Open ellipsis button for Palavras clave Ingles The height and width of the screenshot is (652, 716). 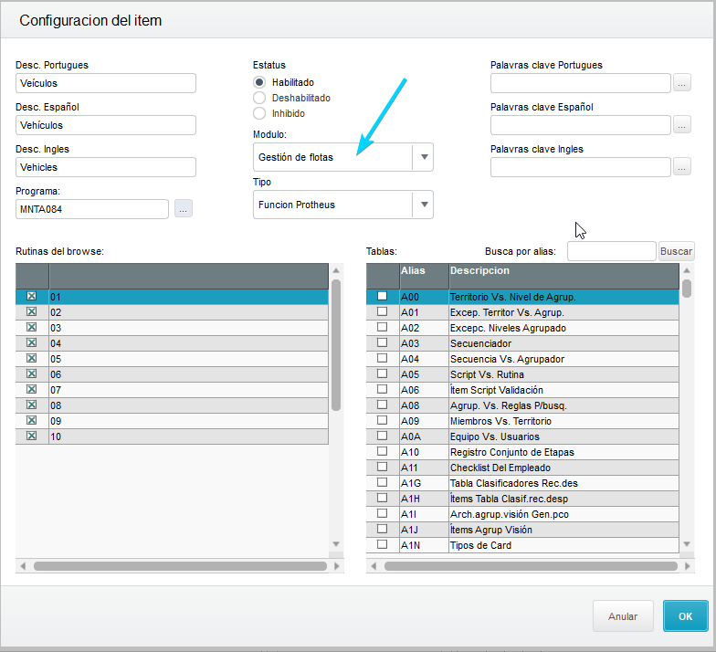[x=681, y=166]
